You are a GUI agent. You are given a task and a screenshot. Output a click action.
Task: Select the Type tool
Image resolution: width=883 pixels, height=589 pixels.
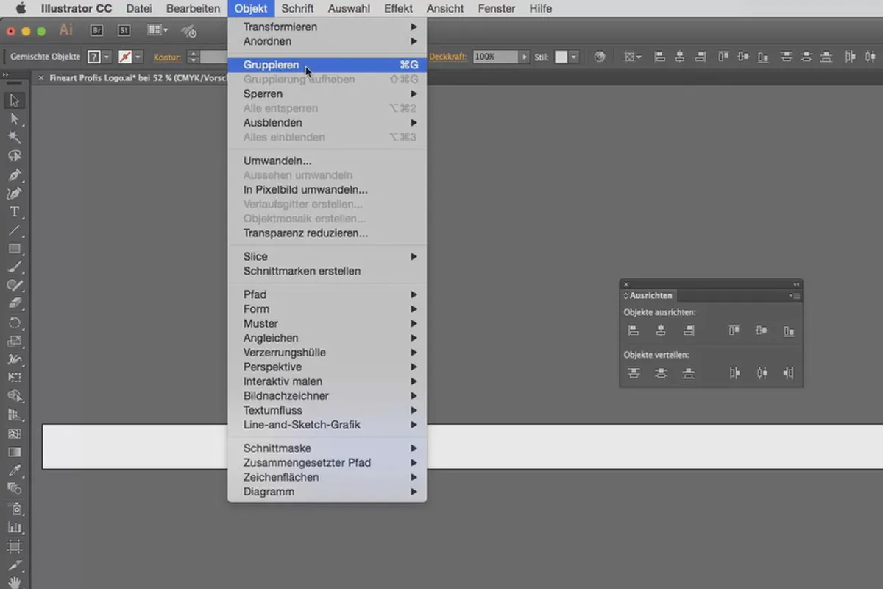tap(14, 212)
